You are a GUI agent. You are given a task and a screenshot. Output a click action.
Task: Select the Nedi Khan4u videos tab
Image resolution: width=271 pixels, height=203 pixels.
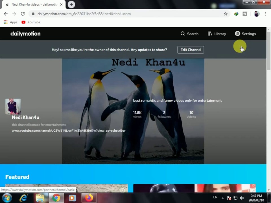click(x=34, y=5)
